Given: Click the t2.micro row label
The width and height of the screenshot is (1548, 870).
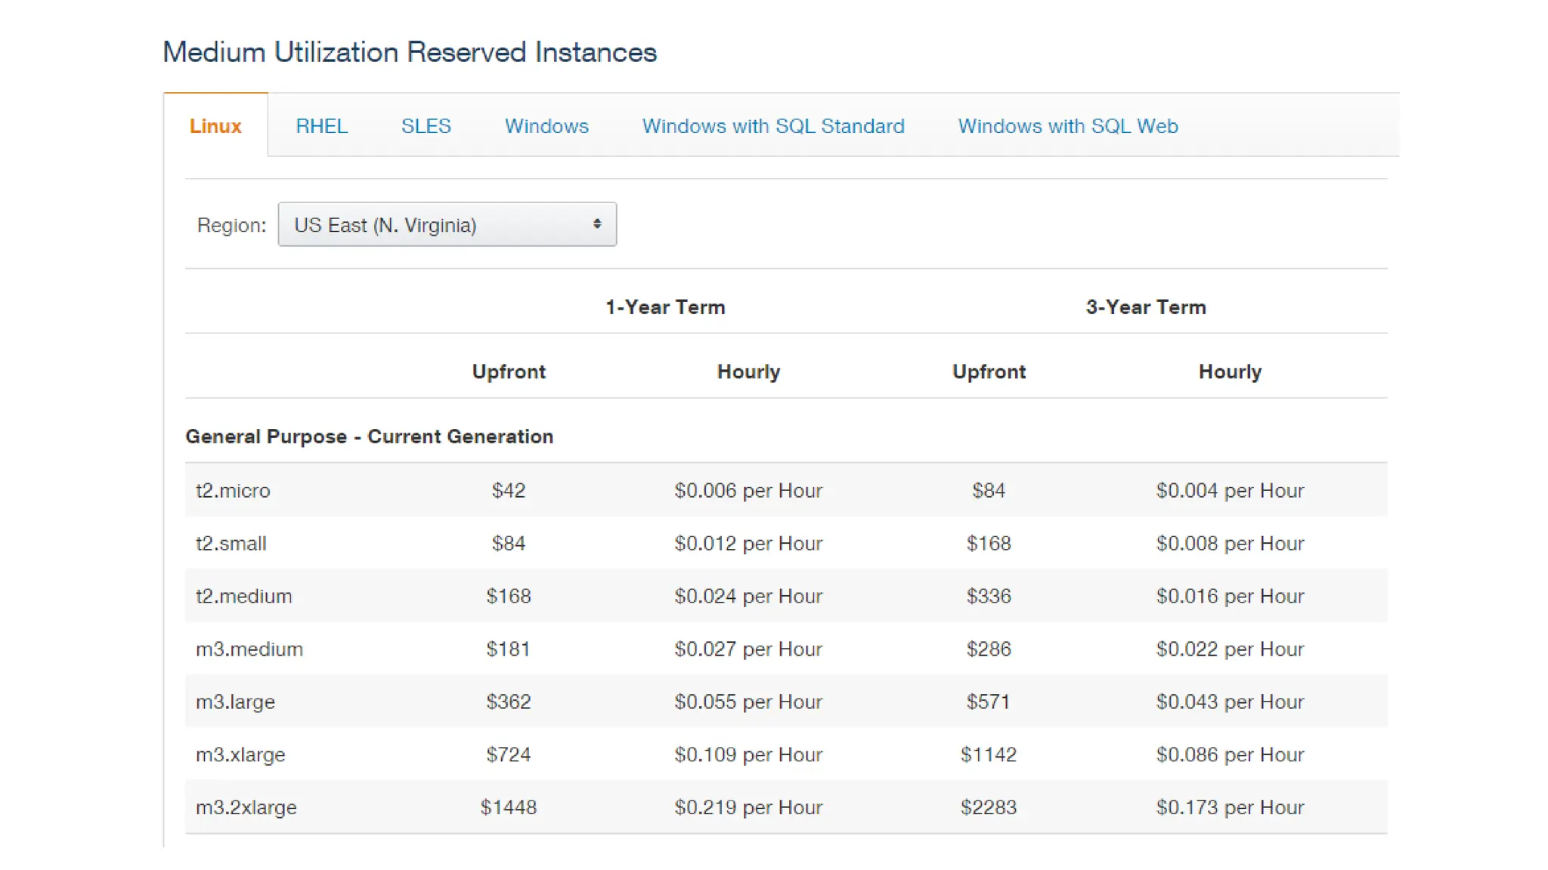Looking at the screenshot, I should coord(233,491).
